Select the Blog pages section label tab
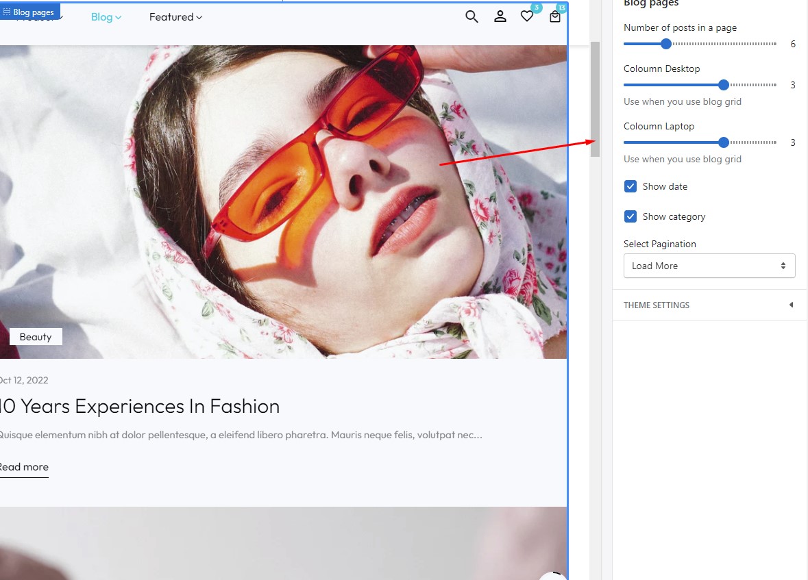 (x=34, y=12)
